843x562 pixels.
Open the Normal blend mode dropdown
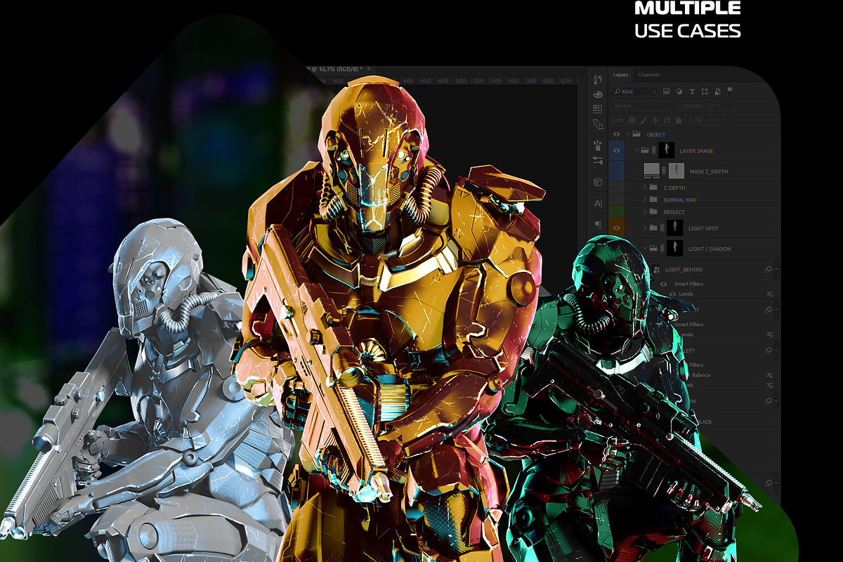644,105
